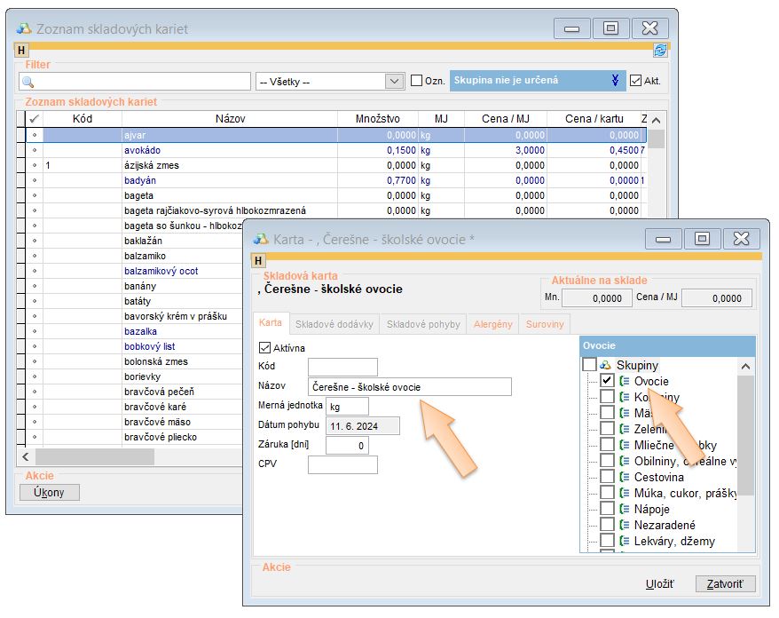The image size is (779, 618).
Task: Click the magnifier icon in filter box
Action: tap(28, 82)
